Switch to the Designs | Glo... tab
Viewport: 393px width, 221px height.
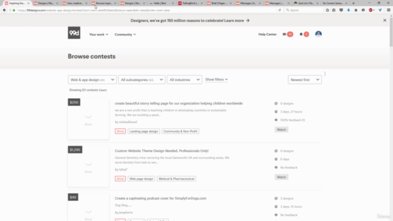click(x=132, y=3)
